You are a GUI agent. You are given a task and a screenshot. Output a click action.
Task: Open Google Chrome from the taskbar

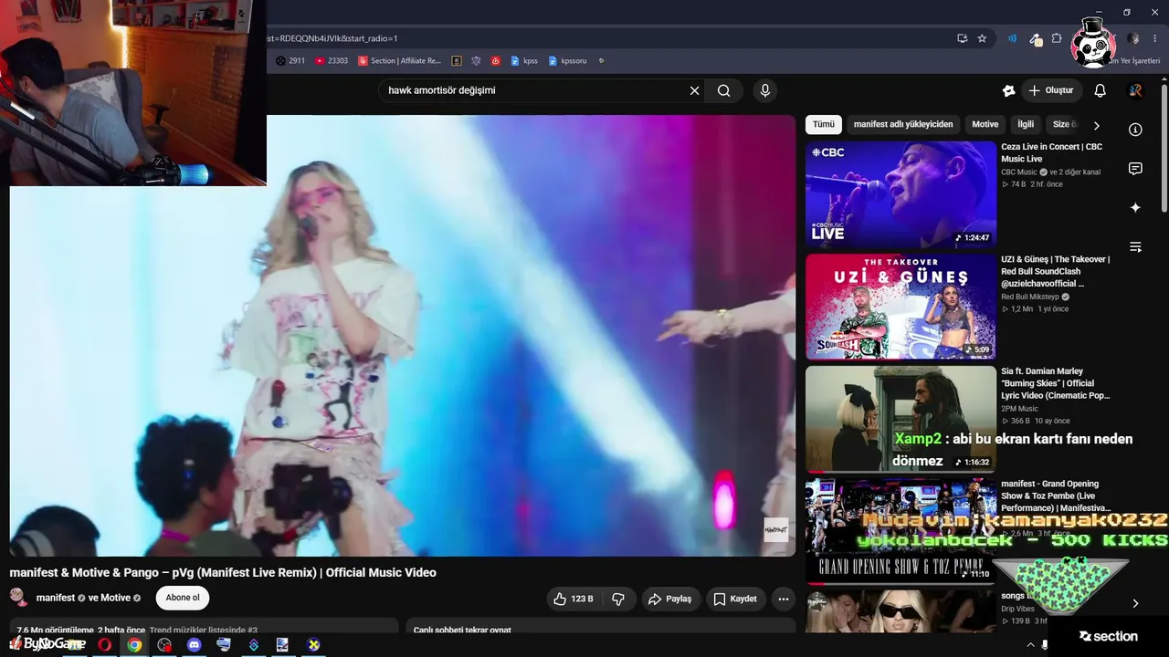coord(134,645)
